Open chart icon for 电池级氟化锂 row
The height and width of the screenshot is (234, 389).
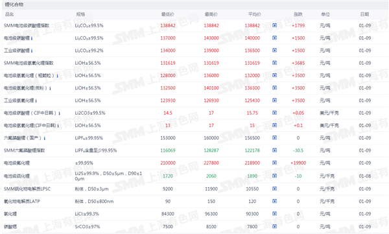(274, 163)
